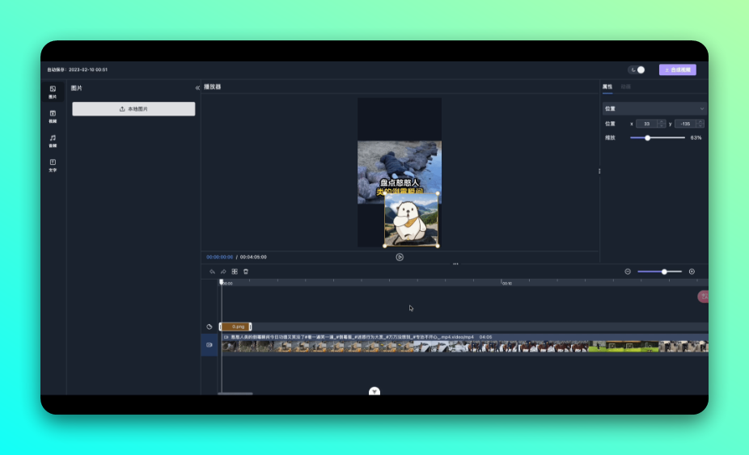The width and height of the screenshot is (749, 455).
Task: Select the 0.png clip on the timeline
Action: click(235, 327)
